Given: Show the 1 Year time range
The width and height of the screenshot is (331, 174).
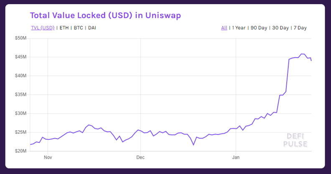Looking at the screenshot, I should point(239,28).
